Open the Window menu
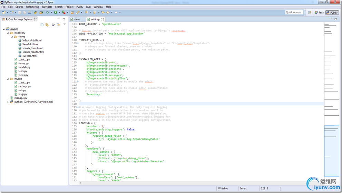Screen dimensions: 342x193 98,7
